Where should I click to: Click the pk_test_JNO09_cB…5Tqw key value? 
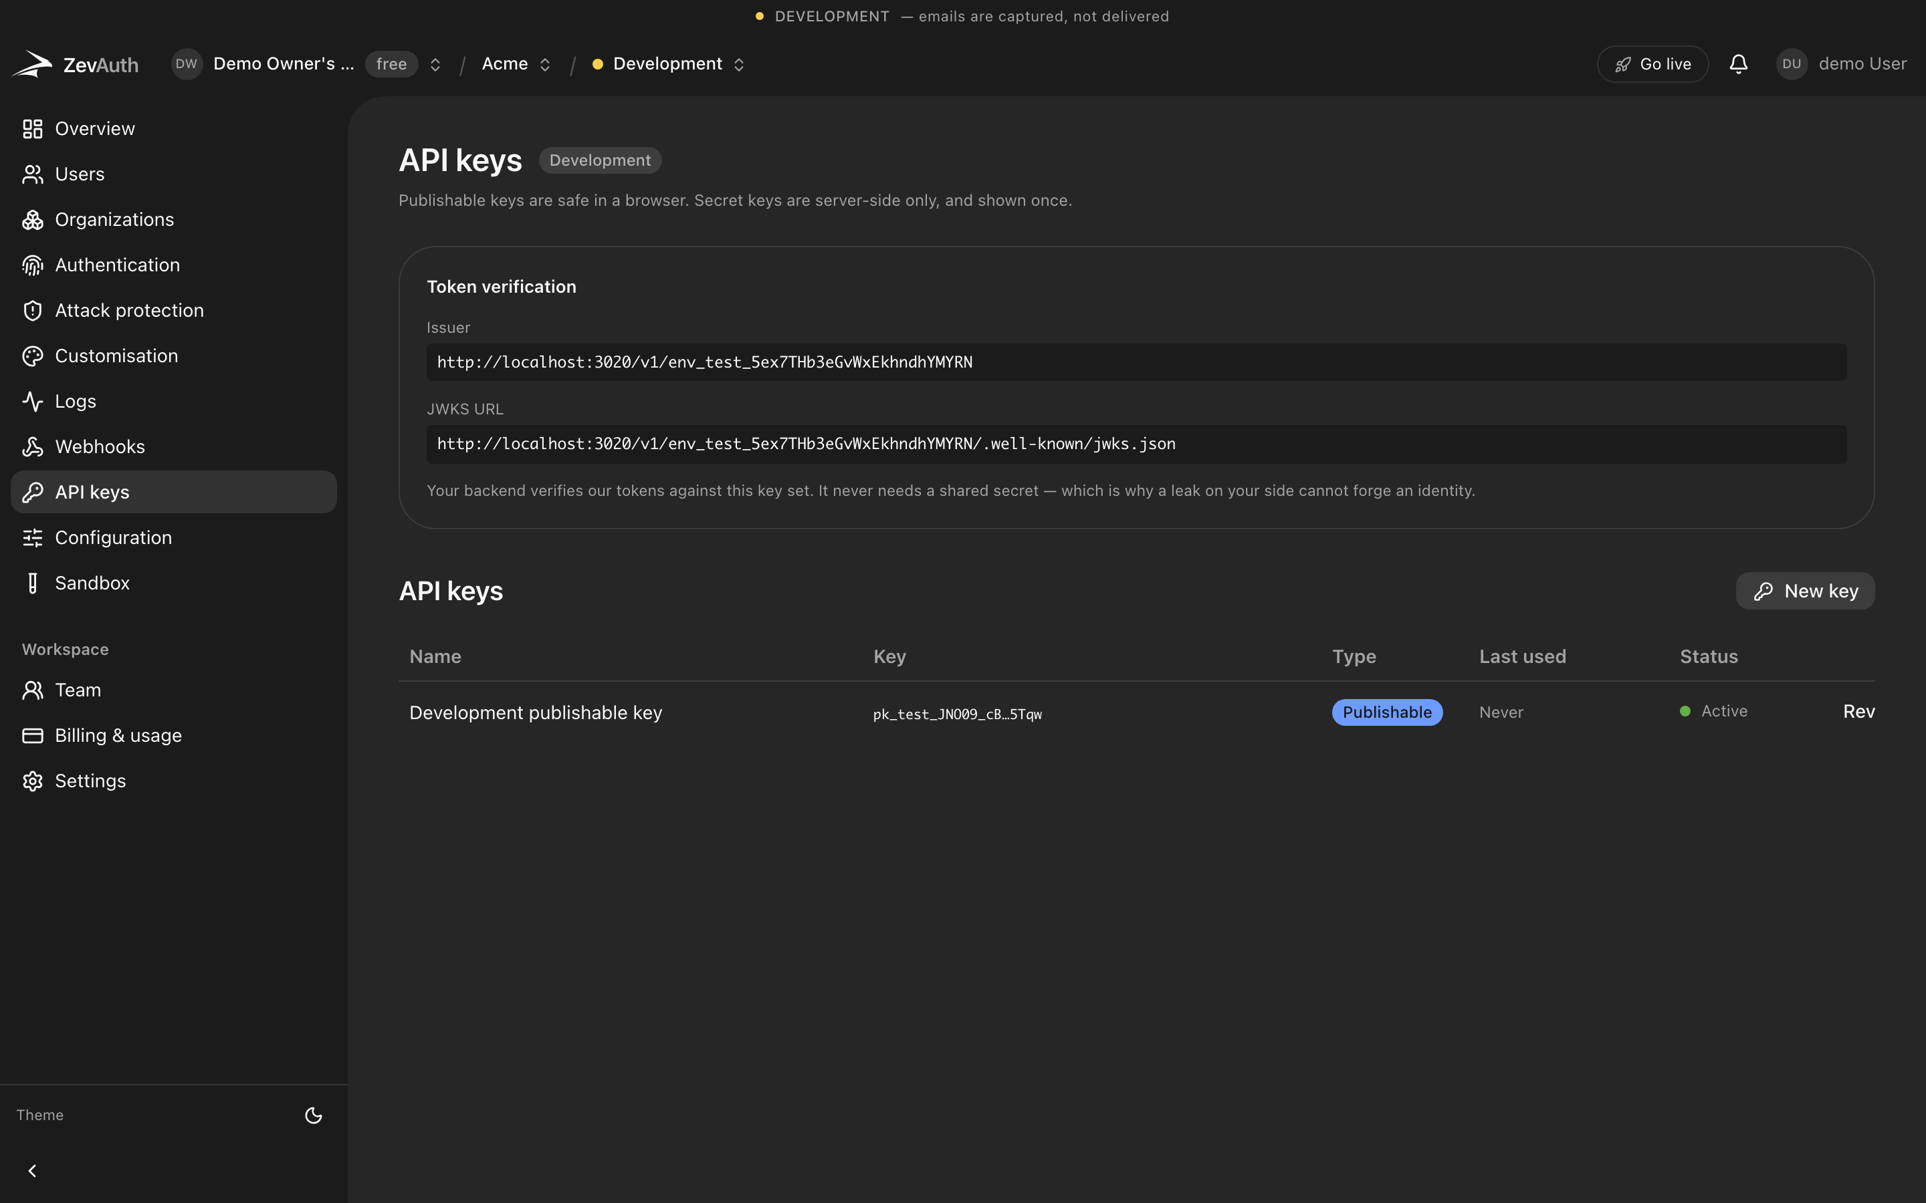(958, 714)
